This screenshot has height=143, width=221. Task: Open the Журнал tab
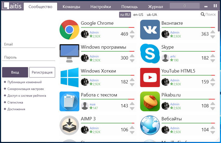click(x=155, y=6)
